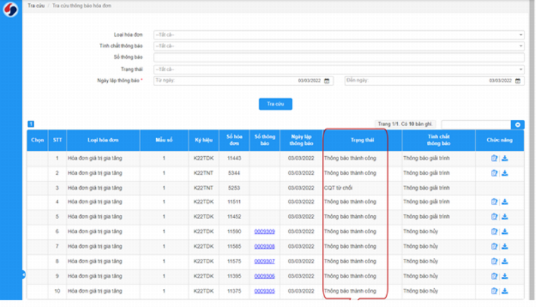
Task: Open the calendar for the Đến ngày field
Action: [518, 81]
